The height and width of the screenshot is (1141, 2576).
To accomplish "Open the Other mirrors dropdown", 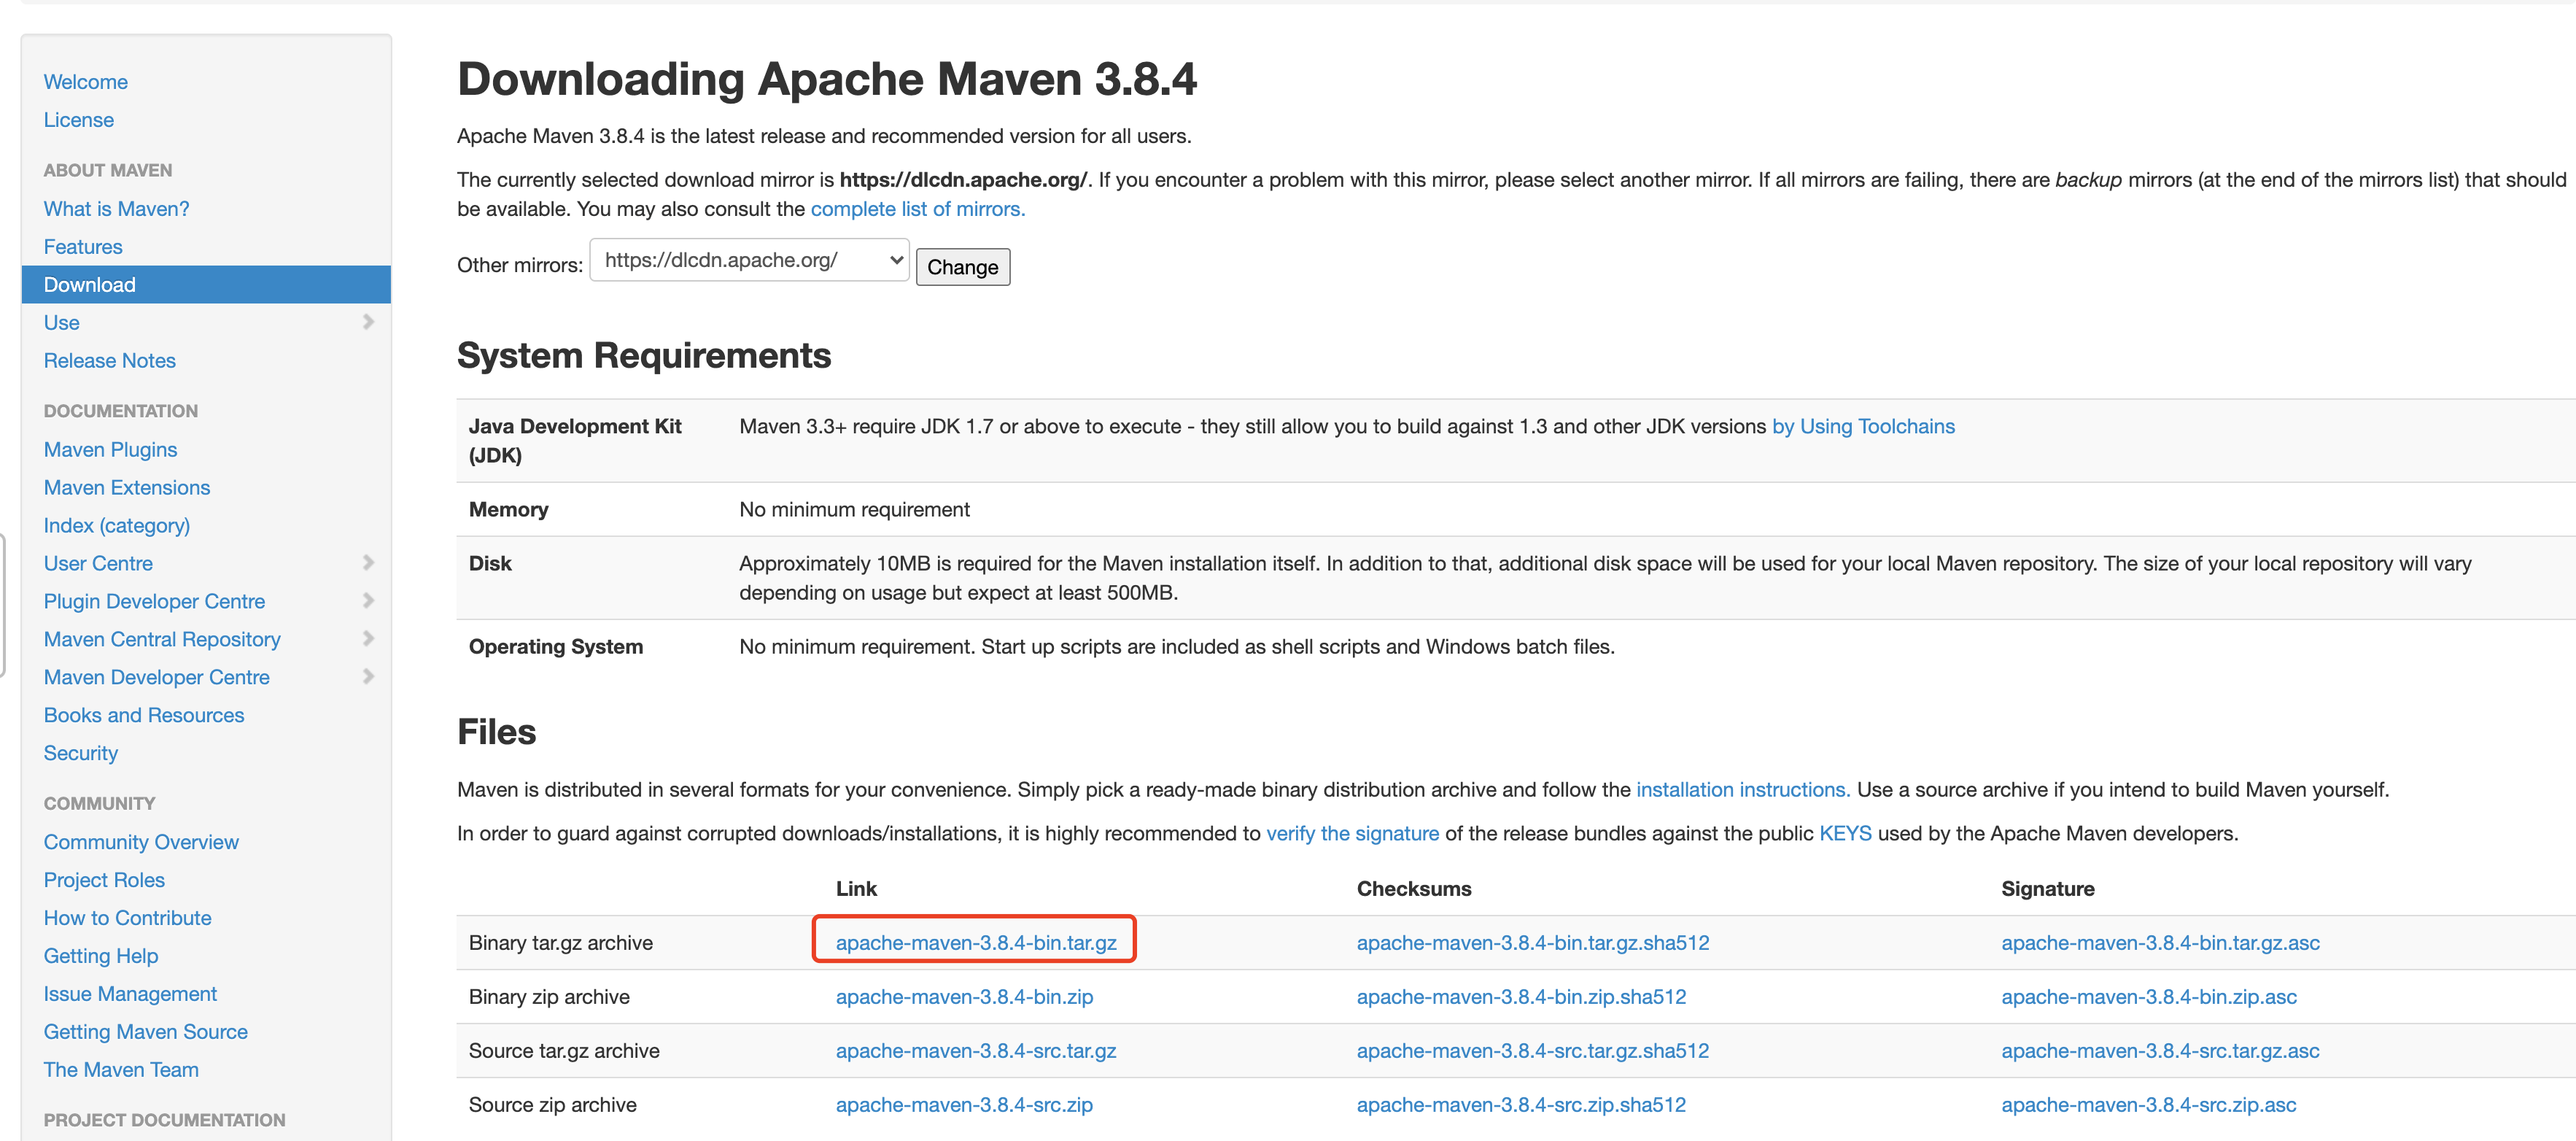I will 749,261.
